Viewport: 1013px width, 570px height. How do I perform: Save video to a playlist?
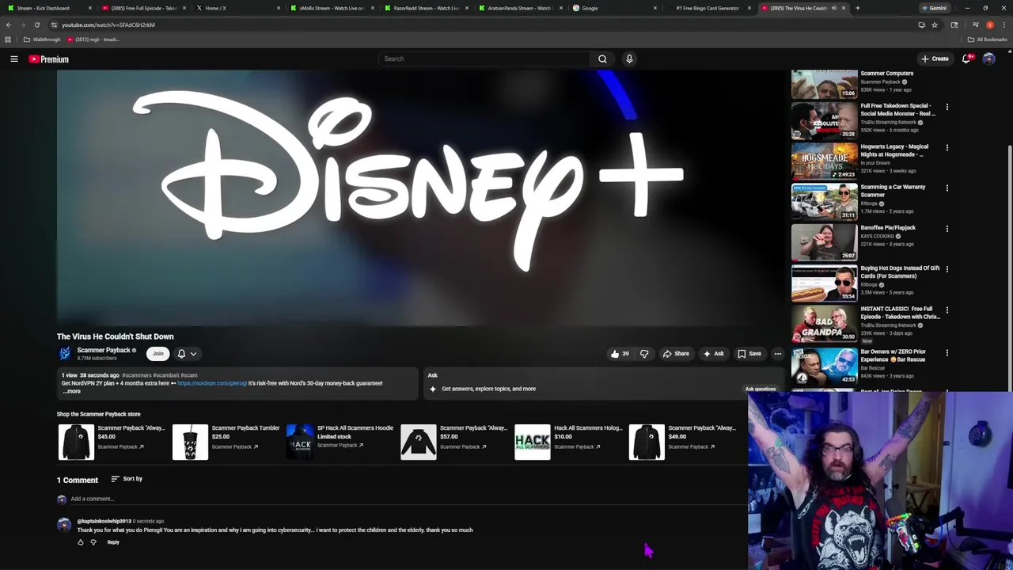pyautogui.click(x=749, y=354)
